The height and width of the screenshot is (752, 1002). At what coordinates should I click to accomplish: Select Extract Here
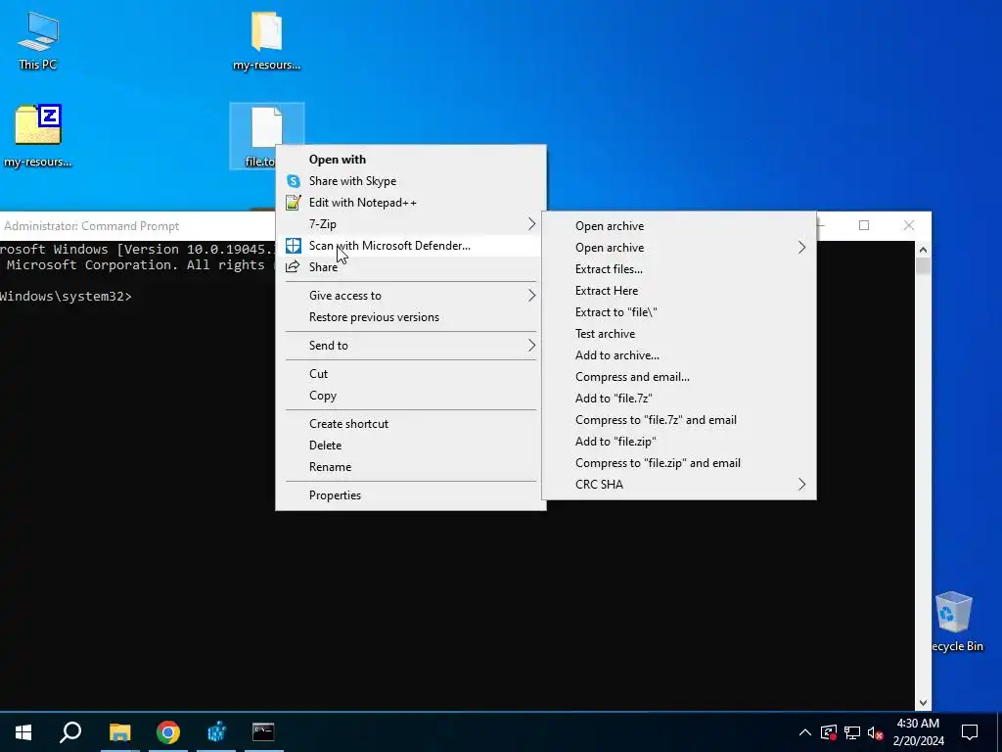(x=679, y=291)
